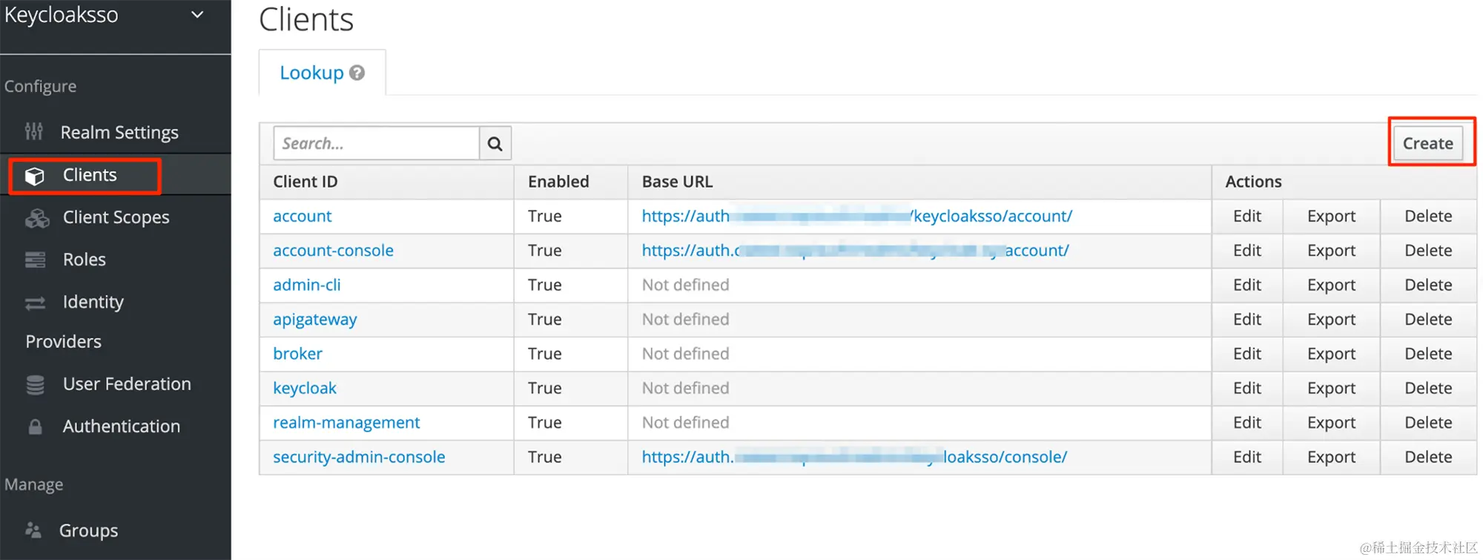Image resolution: width=1483 pixels, height=560 pixels.
Task: Click the Identity Providers arrows icon
Action: point(35,303)
